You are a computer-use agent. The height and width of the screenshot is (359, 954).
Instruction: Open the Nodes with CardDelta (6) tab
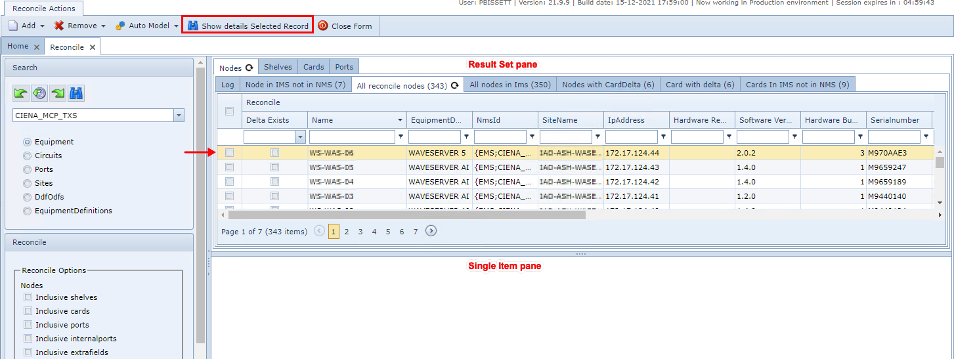point(607,85)
